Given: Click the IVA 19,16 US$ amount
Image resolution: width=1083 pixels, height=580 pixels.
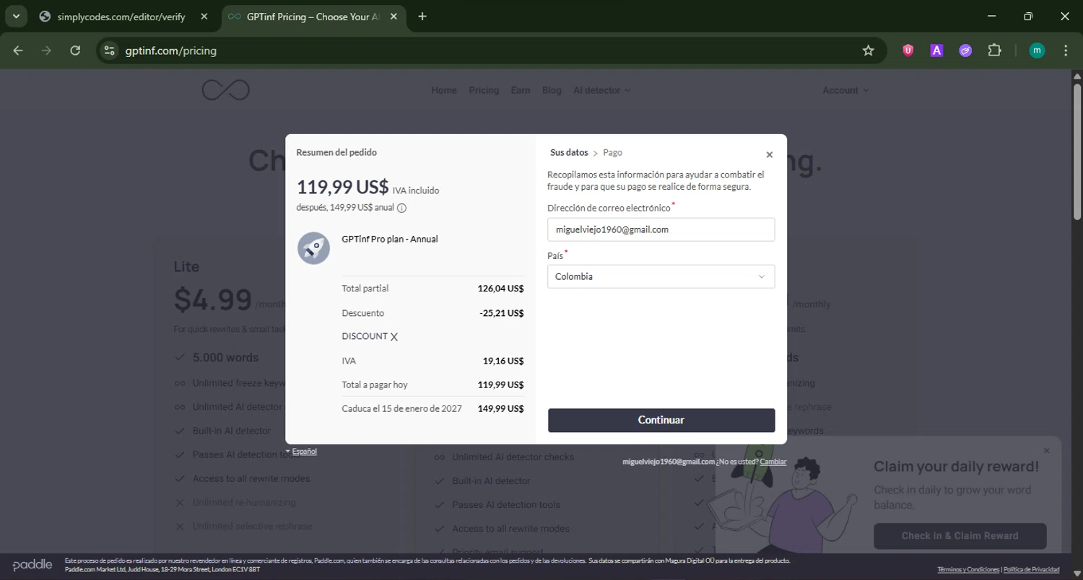Looking at the screenshot, I should (503, 361).
